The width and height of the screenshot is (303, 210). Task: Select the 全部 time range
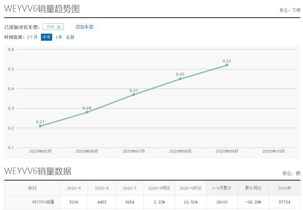click(70, 37)
